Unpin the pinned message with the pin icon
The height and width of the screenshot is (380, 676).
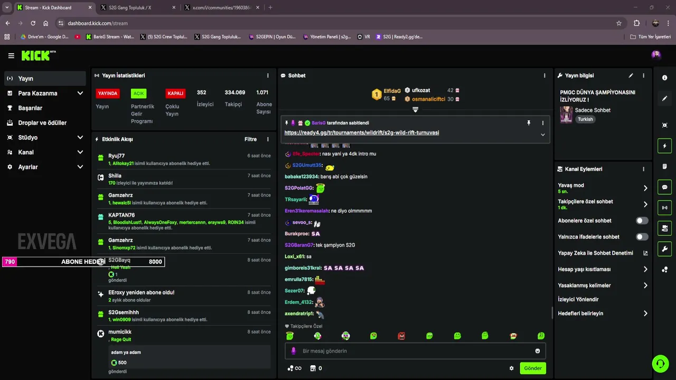click(528, 123)
